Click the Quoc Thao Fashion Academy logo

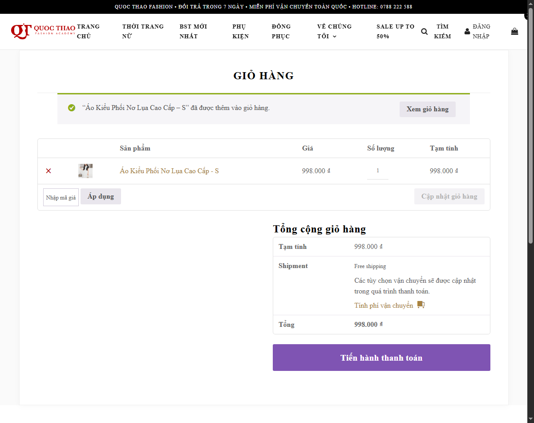click(x=43, y=31)
